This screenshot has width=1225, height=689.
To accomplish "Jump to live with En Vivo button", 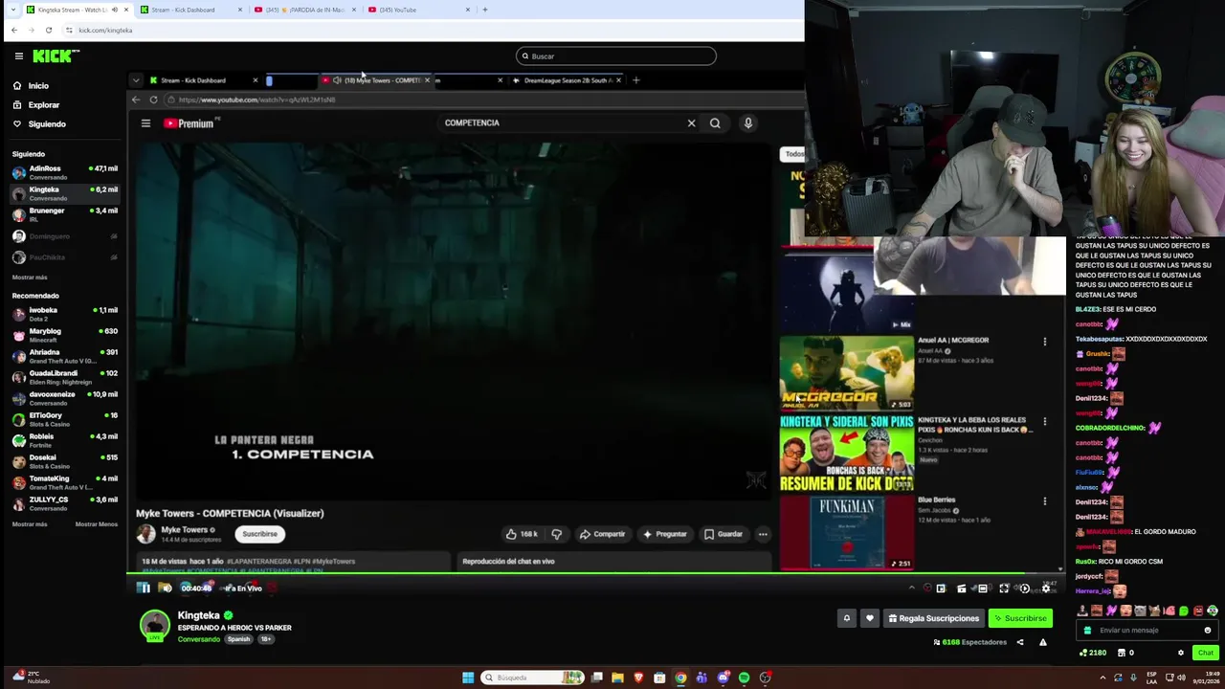I will click(243, 589).
